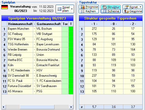This screenshot has height=110, width=145.
Task: Select the Fortuna Düsseldorf cell
Action: 20,86
